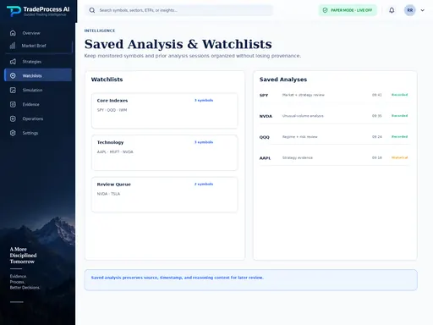Click Historical status on AAPL row
This screenshot has width=433, height=325.
[x=399, y=157]
